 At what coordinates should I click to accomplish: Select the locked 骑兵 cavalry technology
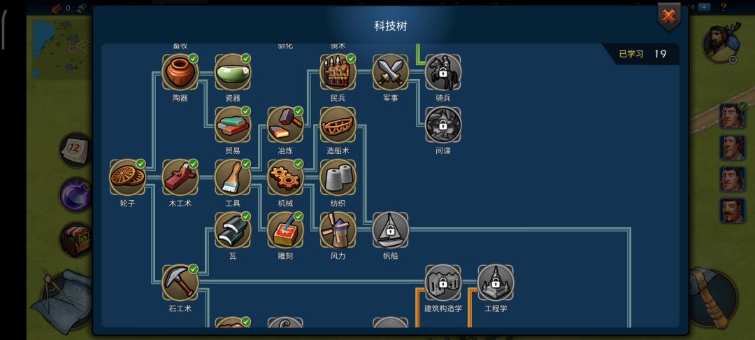click(443, 72)
